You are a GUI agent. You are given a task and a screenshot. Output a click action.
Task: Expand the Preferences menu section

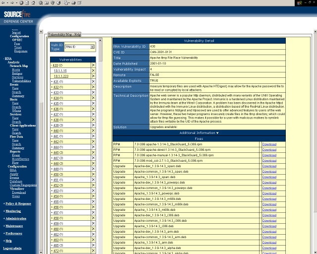13,234
